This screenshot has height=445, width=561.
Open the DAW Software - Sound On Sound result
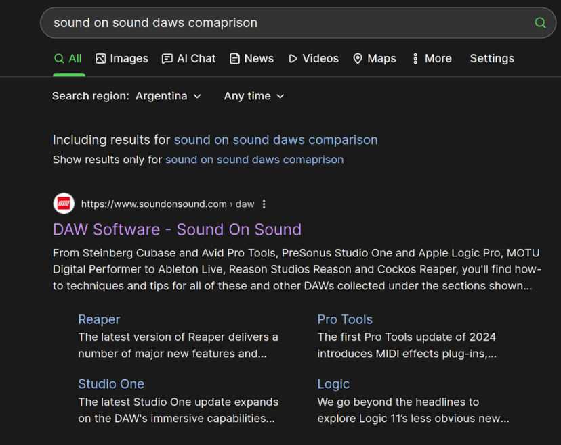pyautogui.click(x=177, y=229)
